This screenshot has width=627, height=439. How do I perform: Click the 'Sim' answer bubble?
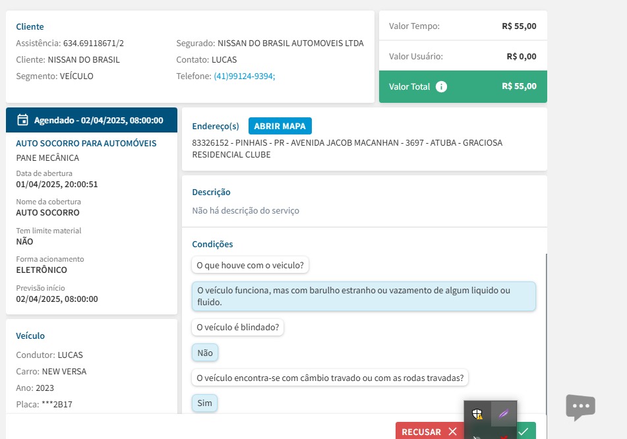pos(204,402)
